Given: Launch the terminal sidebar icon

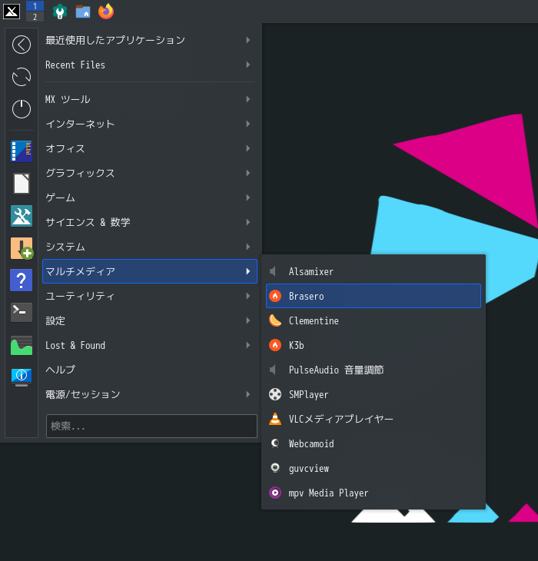Looking at the screenshot, I should pos(22,312).
